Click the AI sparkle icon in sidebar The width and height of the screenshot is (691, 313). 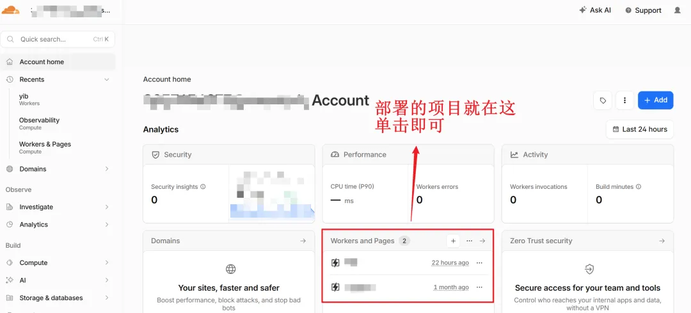(x=10, y=280)
